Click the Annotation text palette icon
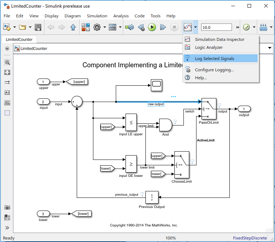The height and width of the screenshot is (242, 275). point(7,92)
